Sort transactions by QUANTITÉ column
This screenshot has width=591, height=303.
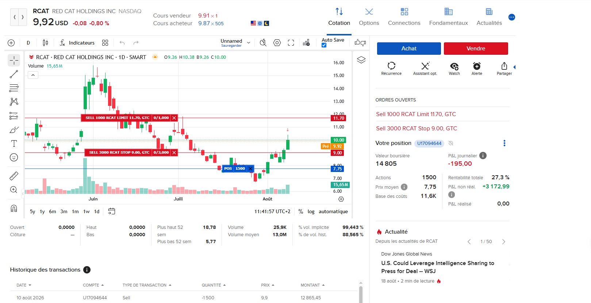[214, 285]
